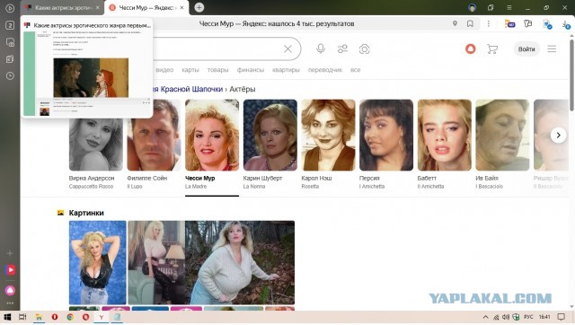
Task: Open sidebar history clock icon
Action: coord(10,75)
